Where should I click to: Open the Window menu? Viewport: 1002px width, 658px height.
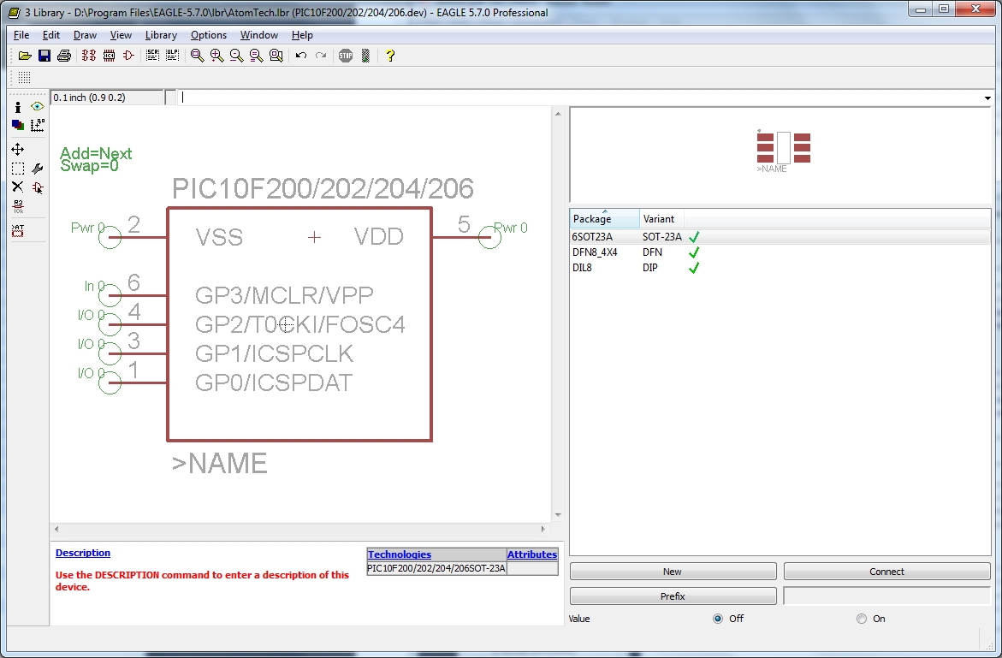tap(258, 35)
